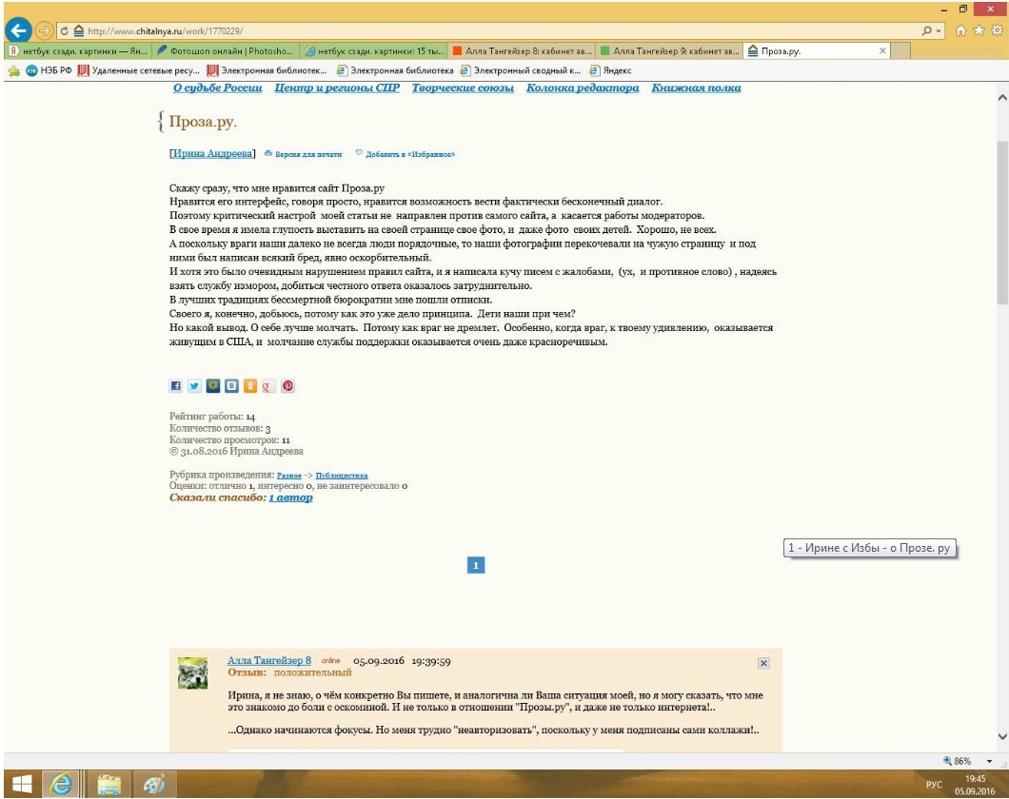Click the 86% zoom level indicator

click(x=957, y=760)
